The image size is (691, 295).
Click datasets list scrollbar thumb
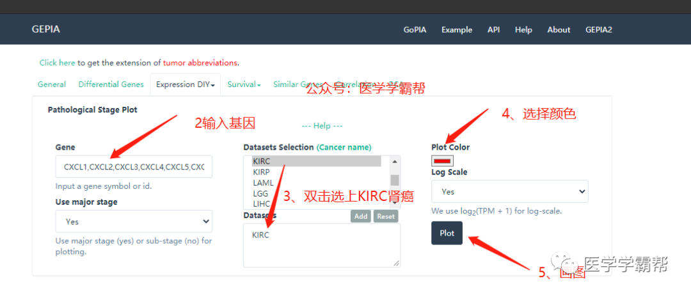pyautogui.click(x=395, y=180)
